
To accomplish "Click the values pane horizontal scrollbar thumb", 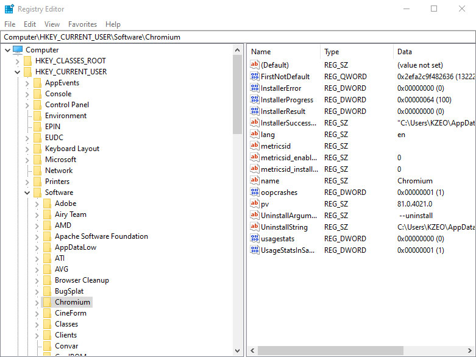I will (x=330, y=351).
